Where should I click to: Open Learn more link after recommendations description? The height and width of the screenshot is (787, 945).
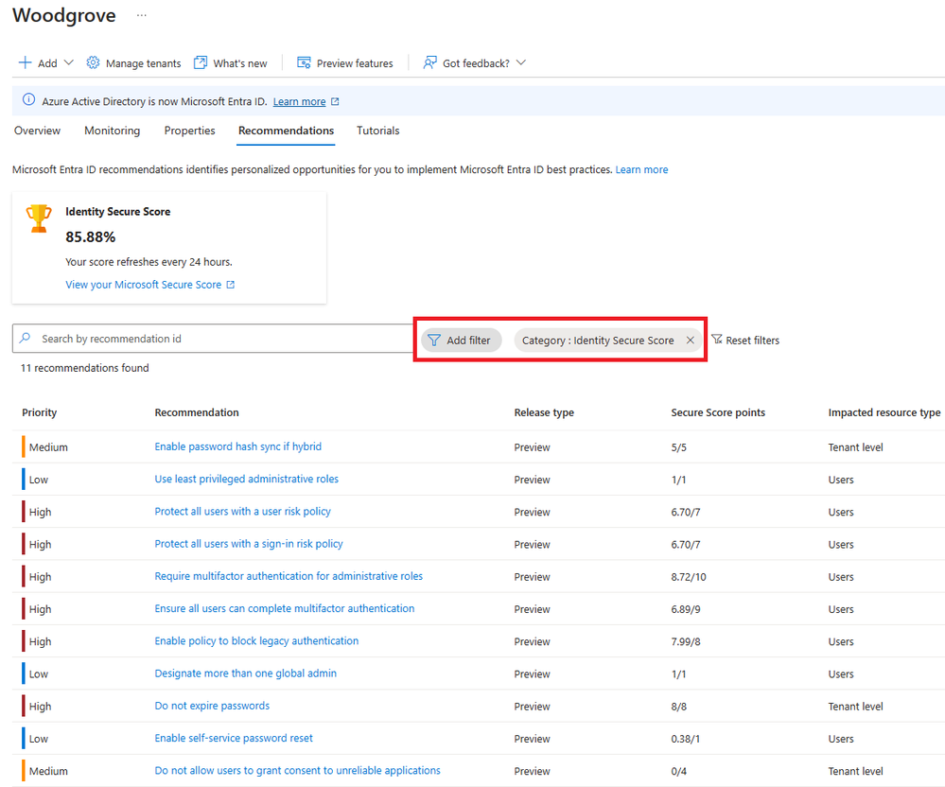tap(642, 170)
